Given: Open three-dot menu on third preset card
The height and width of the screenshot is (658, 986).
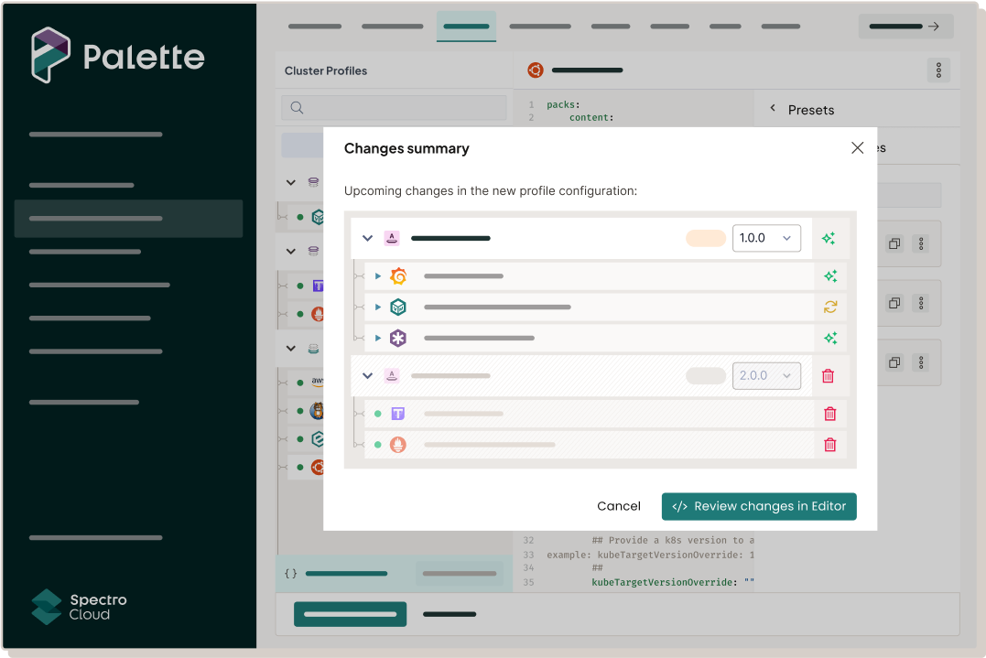Looking at the screenshot, I should point(921,362).
